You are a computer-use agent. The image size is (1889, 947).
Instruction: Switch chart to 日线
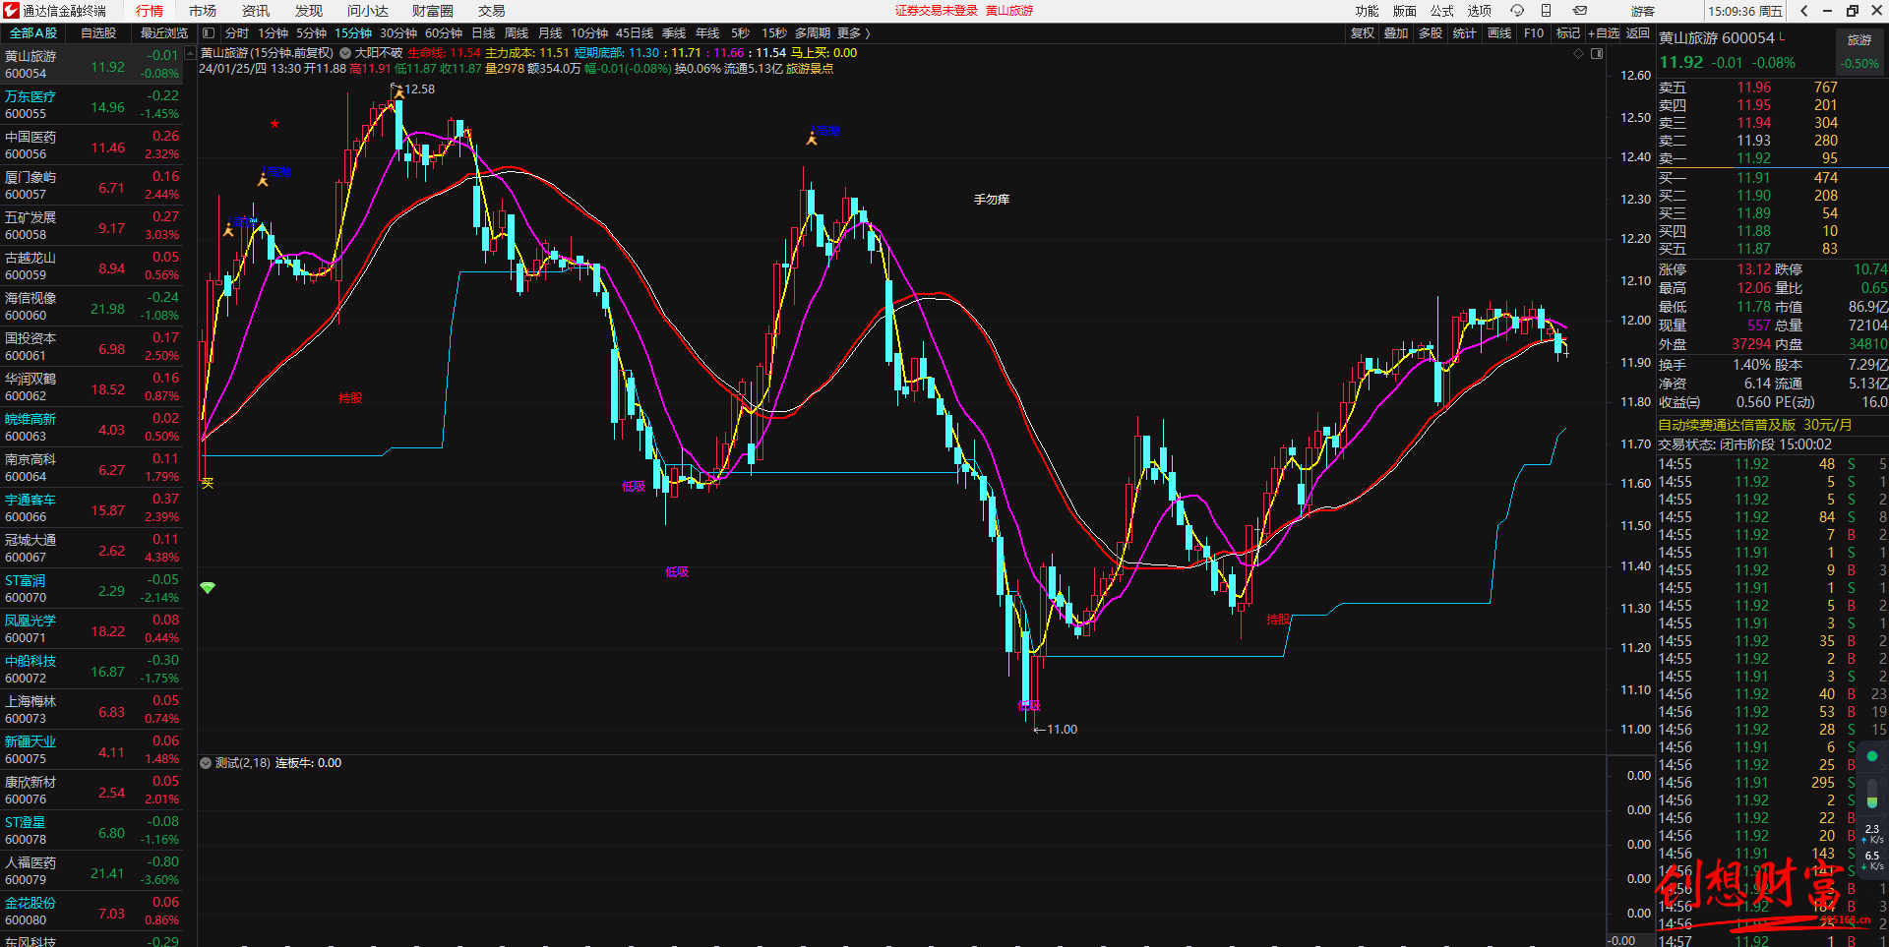pos(484,33)
